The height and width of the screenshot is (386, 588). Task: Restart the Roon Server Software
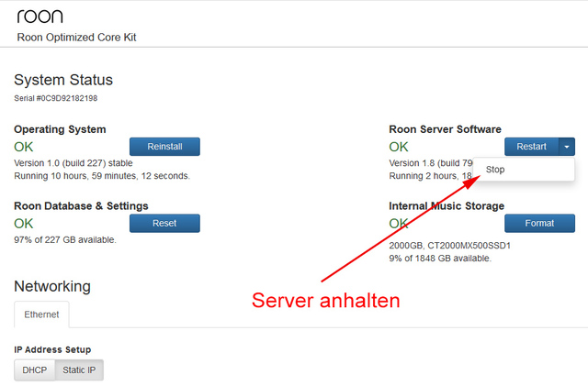pos(532,147)
